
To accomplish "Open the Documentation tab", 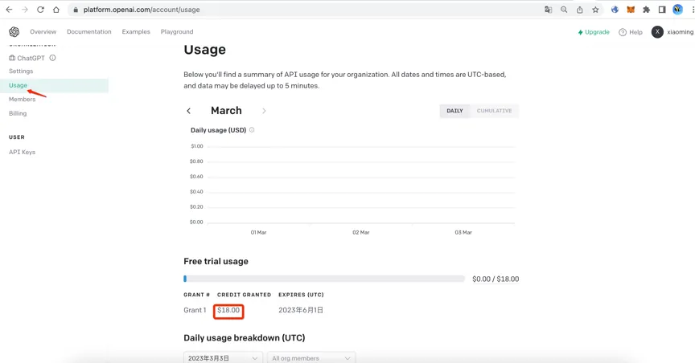I will coord(88,32).
